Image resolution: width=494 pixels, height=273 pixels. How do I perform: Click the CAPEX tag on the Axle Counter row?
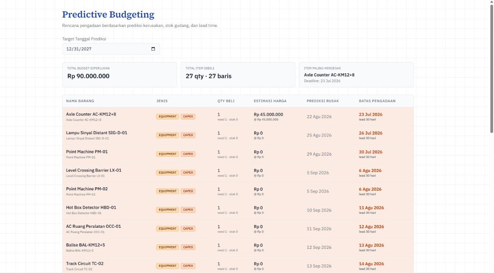pyautogui.click(x=188, y=117)
